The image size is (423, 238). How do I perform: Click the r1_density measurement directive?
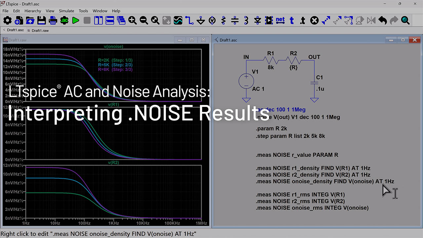tap(313, 168)
